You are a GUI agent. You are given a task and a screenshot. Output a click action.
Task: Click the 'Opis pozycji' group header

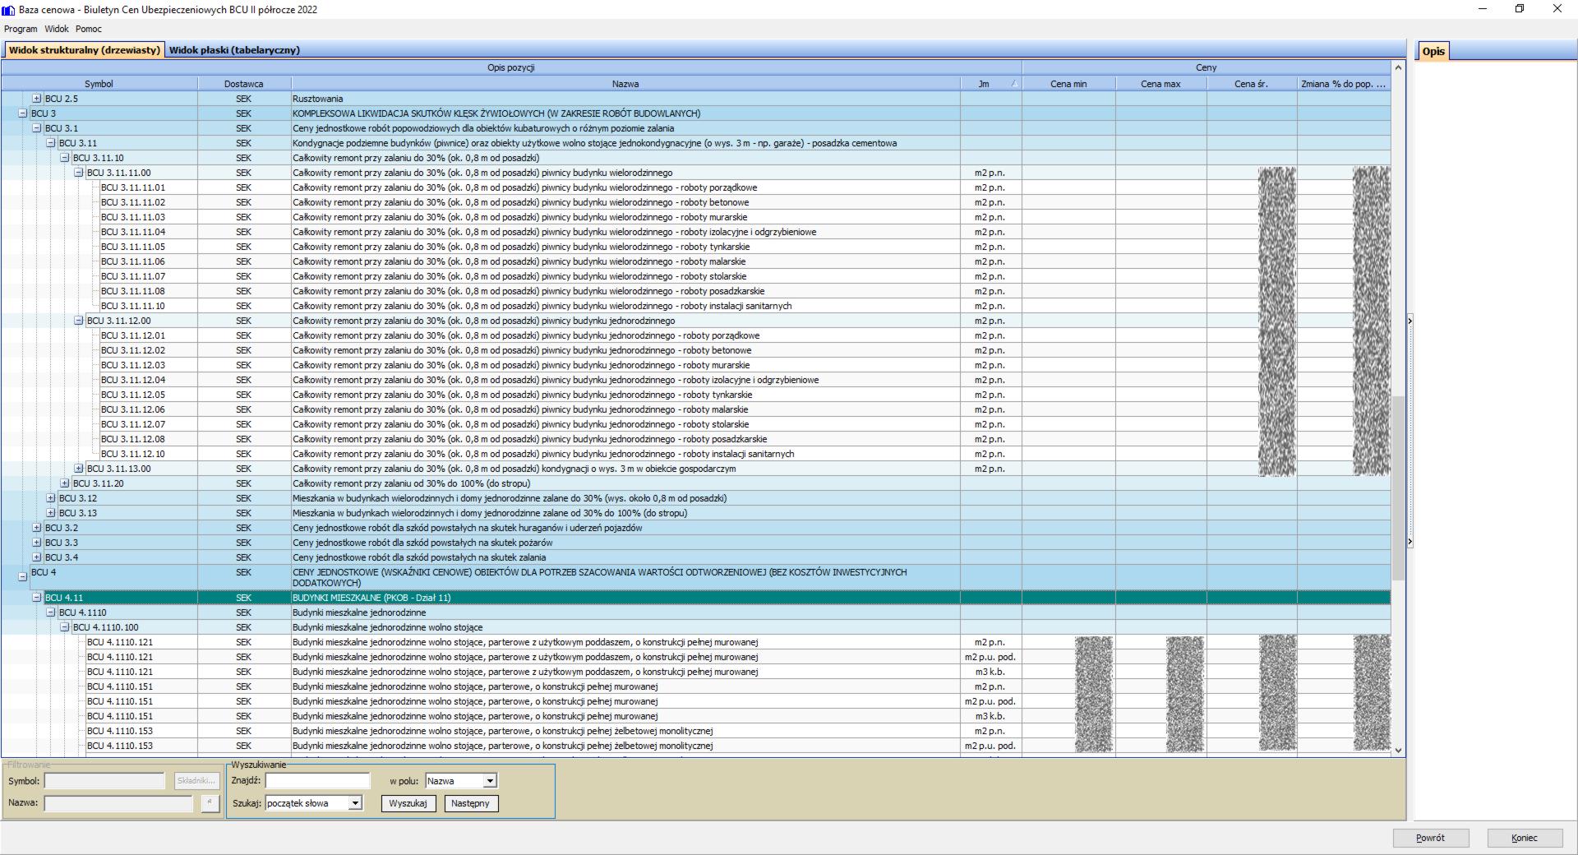pyautogui.click(x=511, y=67)
